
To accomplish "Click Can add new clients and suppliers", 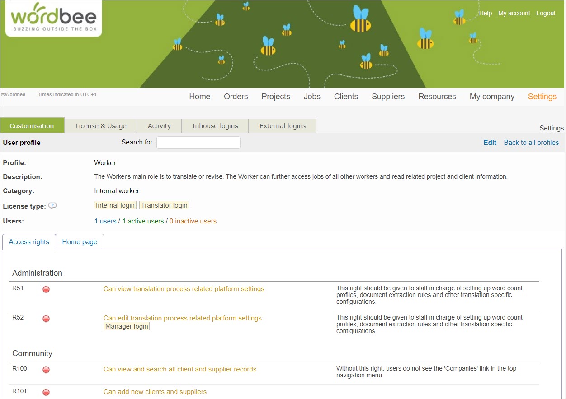I will coord(155,392).
